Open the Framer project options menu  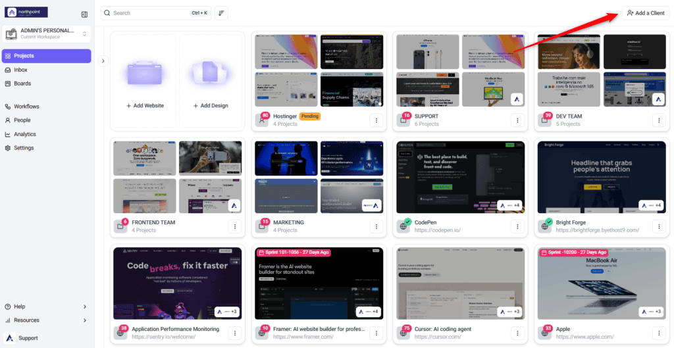pyautogui.click(x=376, y=332)
